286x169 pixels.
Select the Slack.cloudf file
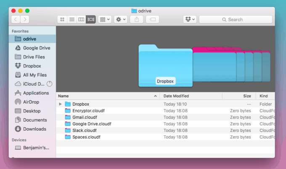165,130
